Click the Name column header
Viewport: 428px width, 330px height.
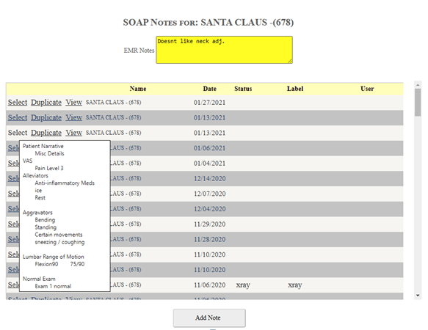138,89
